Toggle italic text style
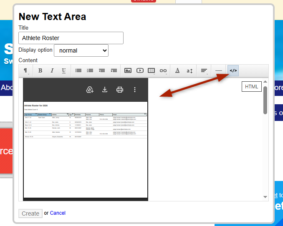 click(x=52, y=71)
